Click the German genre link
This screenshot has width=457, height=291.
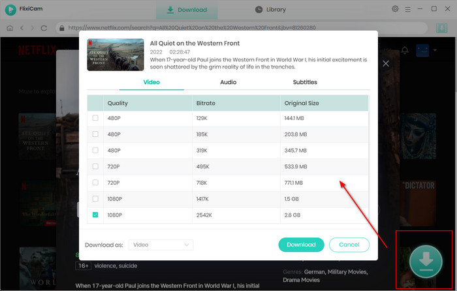click(314, 272)
